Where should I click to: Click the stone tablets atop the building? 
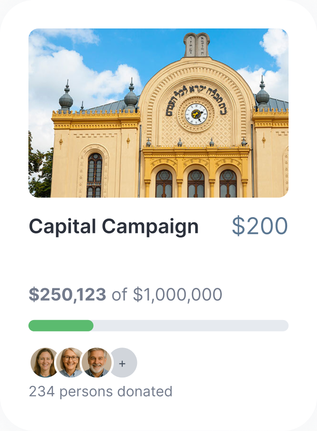click(196, 45)
